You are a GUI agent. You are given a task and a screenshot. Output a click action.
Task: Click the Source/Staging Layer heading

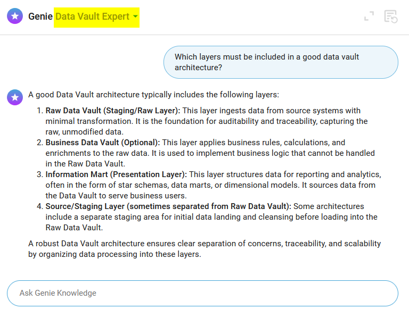tap(168, 206)
